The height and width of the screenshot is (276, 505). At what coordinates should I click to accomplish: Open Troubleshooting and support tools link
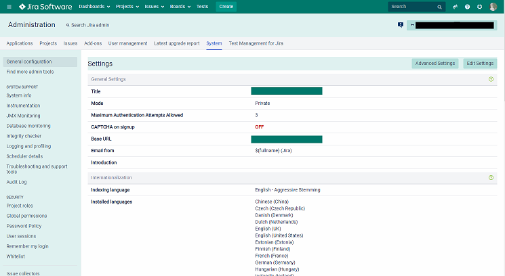(x=37, y=169)
